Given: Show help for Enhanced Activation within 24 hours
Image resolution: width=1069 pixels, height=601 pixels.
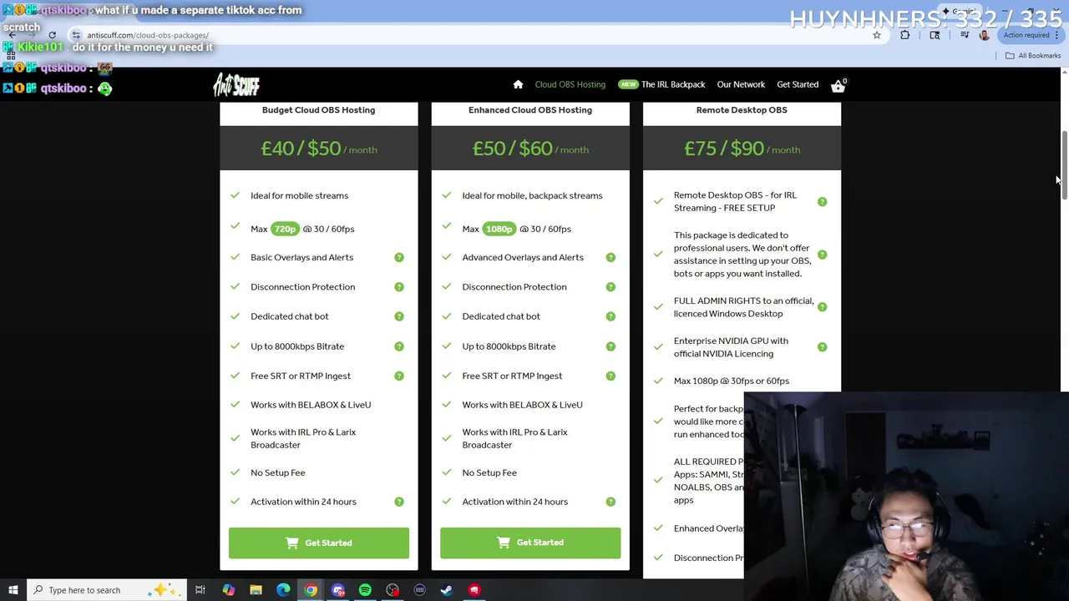Looking at the screenshot, I should coord(610,502).
